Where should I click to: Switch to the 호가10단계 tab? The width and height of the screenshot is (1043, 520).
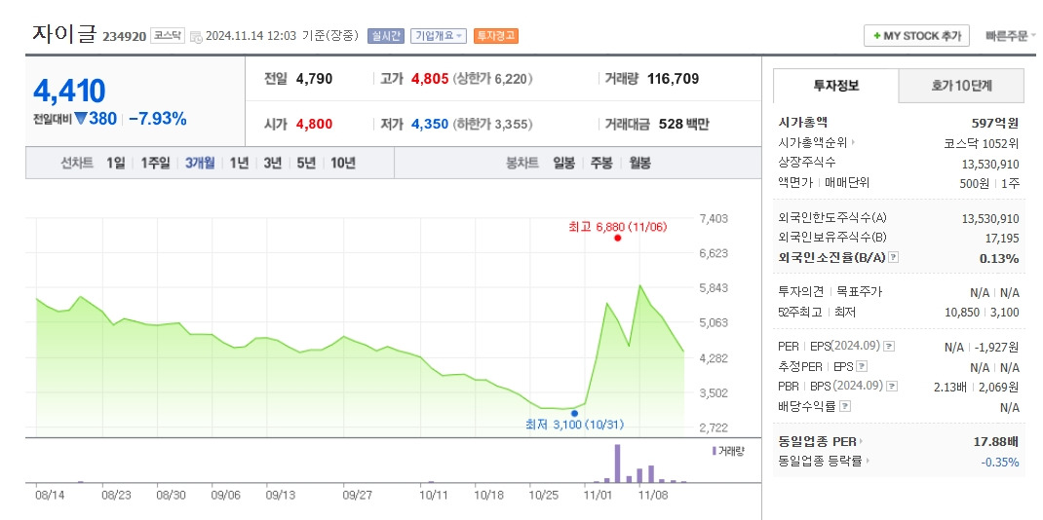tap(962, 86)
